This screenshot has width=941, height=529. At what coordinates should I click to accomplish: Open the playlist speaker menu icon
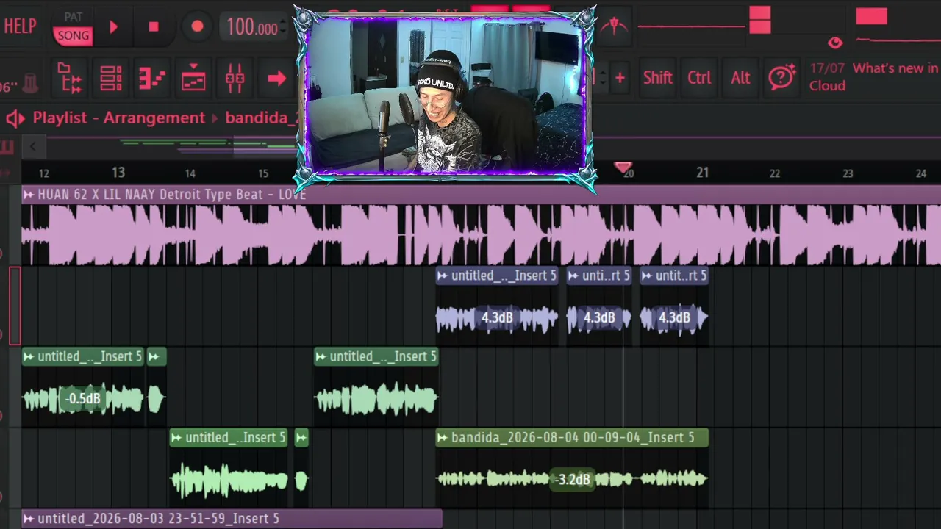tap(15, 118)
